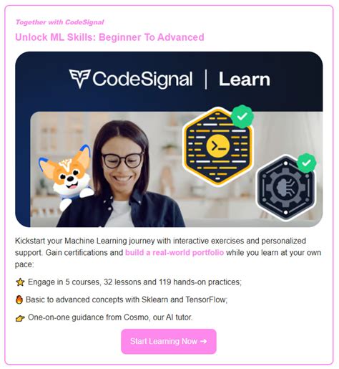Image resolution: width=339 pixels, height=369 pixels.
Task: Click the Start Learning Now button
Action: pos(169,341)
